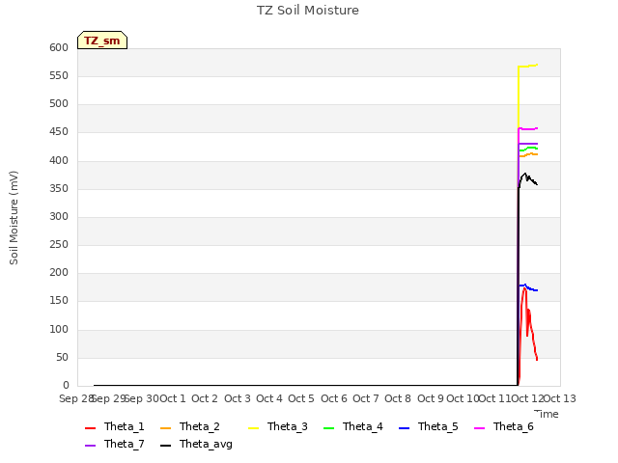Click the blue Theta_5 line near 175
618x463 pixels.
(528, 287)
